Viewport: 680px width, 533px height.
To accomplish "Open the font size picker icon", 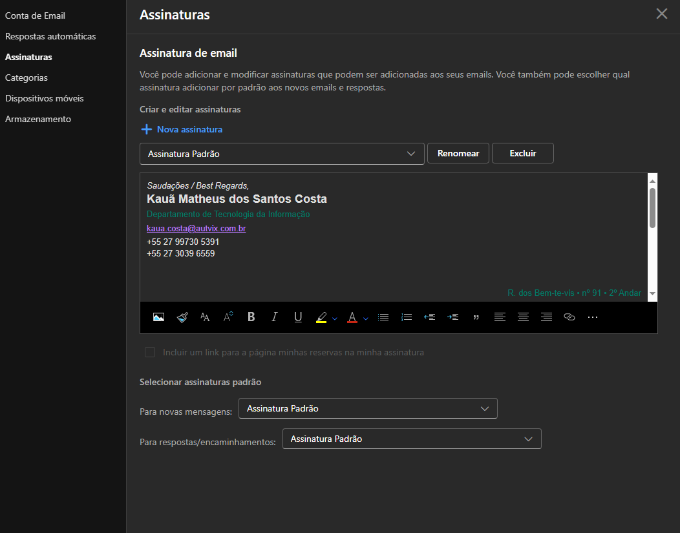I will [205, 317].
